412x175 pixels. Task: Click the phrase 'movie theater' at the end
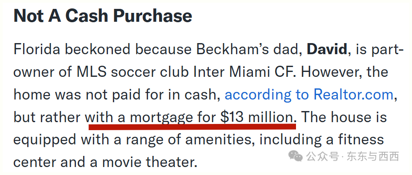click(149, 162)
